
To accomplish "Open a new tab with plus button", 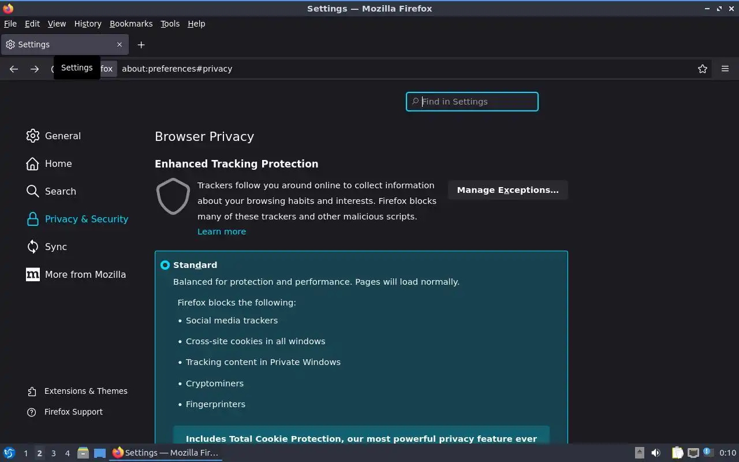I will coord(141,44).
